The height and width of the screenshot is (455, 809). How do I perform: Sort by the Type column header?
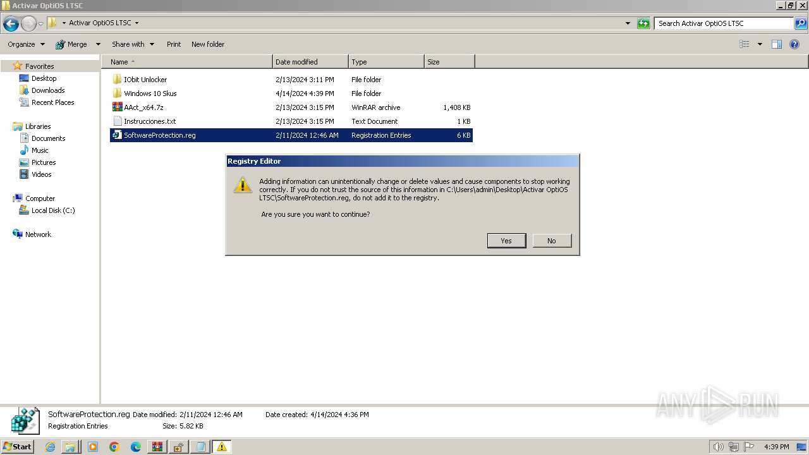click(x=386, y=62)
